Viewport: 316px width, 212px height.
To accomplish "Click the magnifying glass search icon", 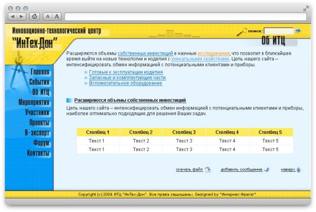I will click(242, 31).
